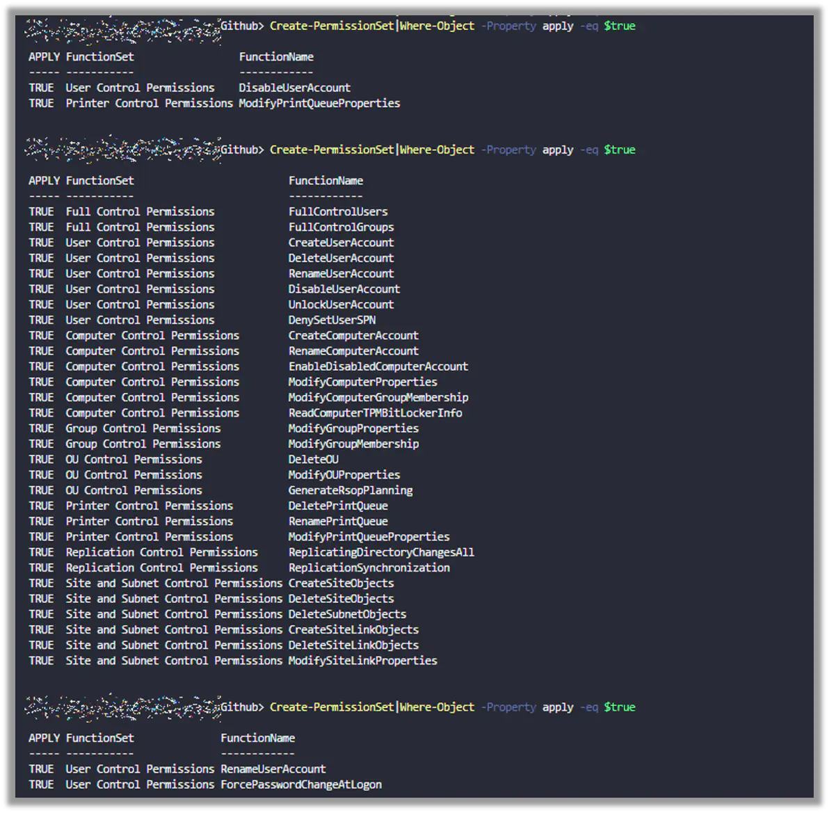This screenshot has width=829, height=813.
Task: Click the text 'ForcePasswordChangeAtLogon'
Action: (301, 784)
